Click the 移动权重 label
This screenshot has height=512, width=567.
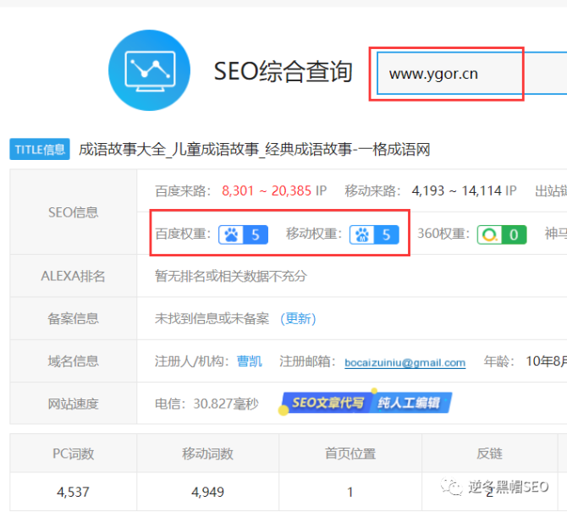coord(314,234)
